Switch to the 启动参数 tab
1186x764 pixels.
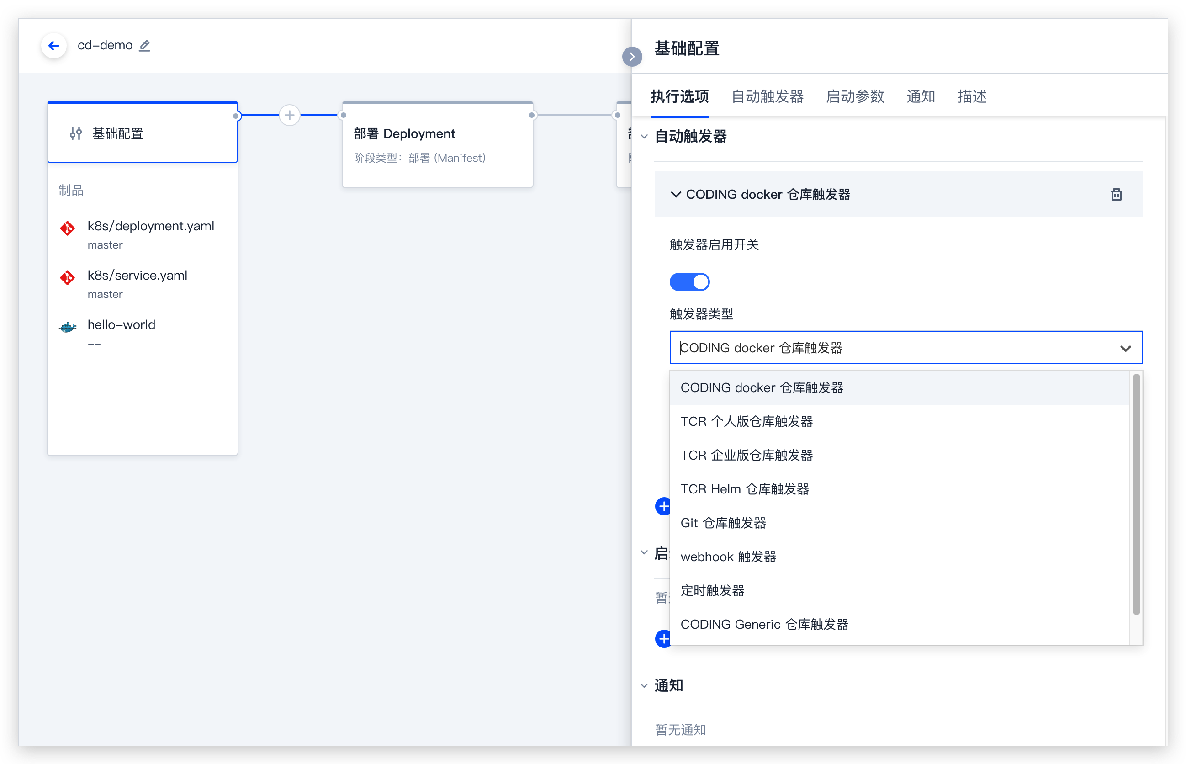pyautogui.click(x=855, y=96)
